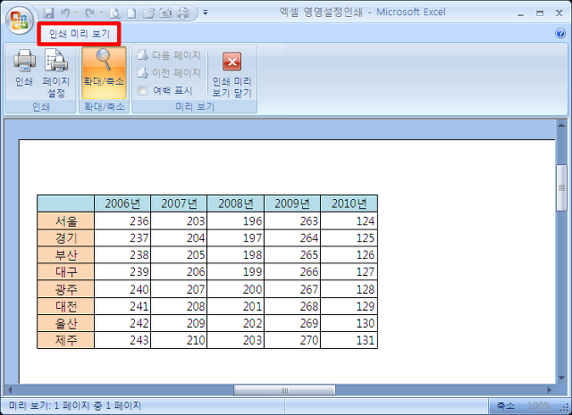The image size is (572, 415).
Task: Click status text 미리 보기: 1 페이지 중 1 페이지
Action: tap(75, 405)
